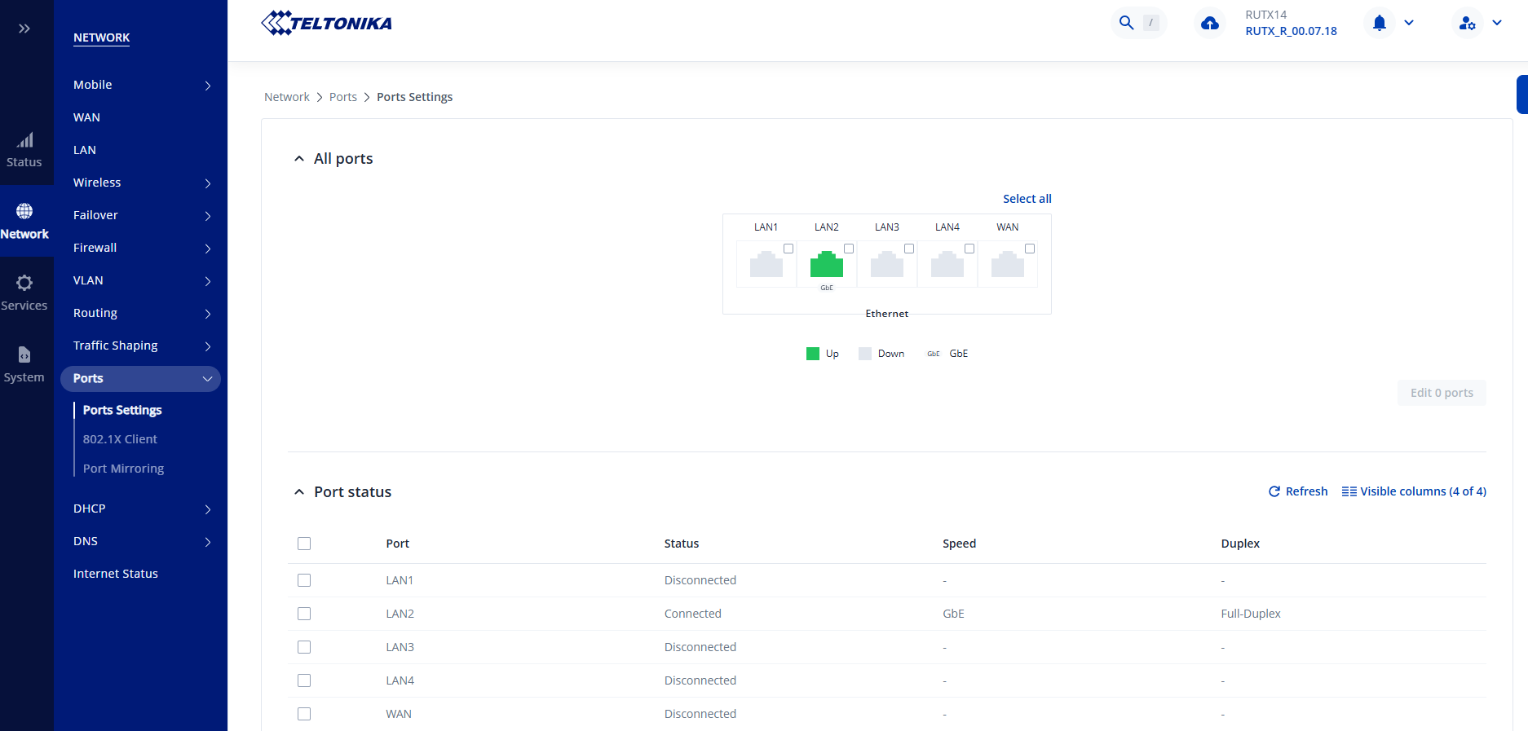
Task: Open Visible columns selector
Action: [x=1414, y=491]
